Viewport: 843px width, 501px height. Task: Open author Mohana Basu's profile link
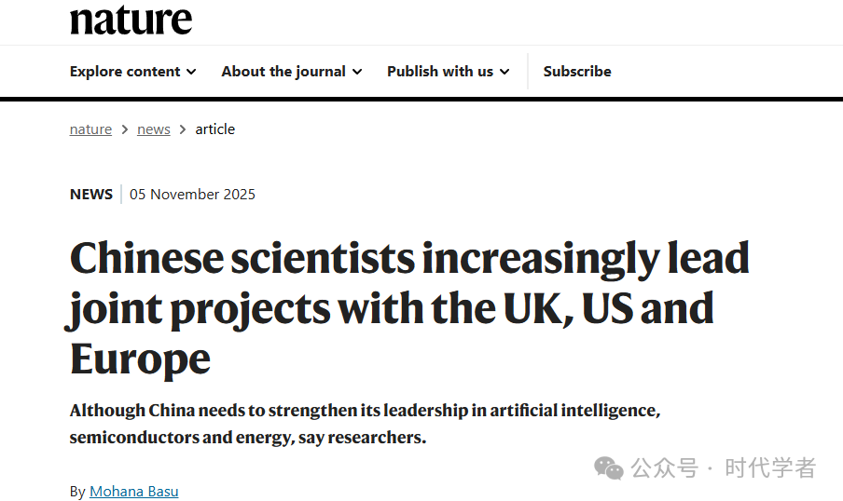133,492
